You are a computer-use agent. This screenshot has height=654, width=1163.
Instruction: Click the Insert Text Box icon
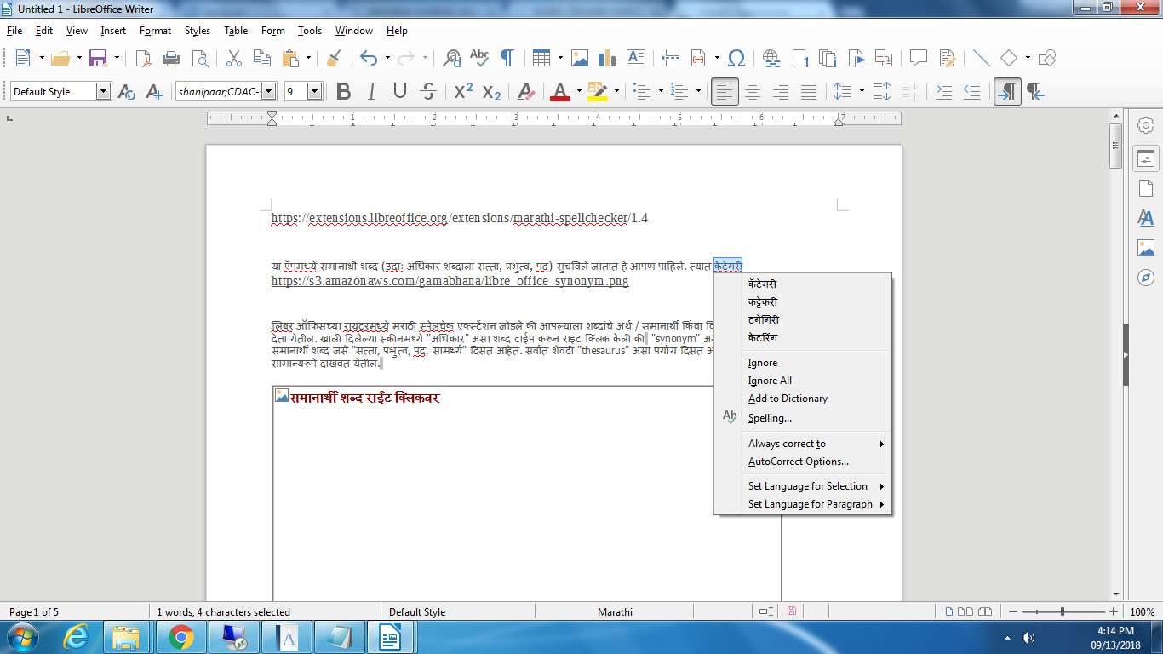click(x=636, y=58)
